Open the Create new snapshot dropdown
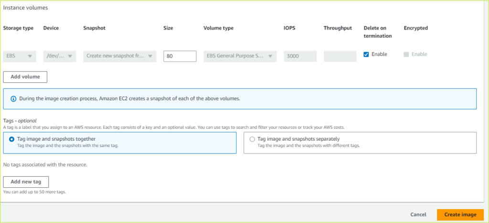 coord(120,56)
